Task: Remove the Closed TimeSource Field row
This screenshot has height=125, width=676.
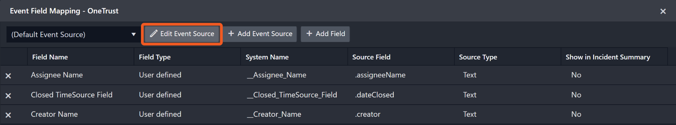Action: click(x=8, y=95)
